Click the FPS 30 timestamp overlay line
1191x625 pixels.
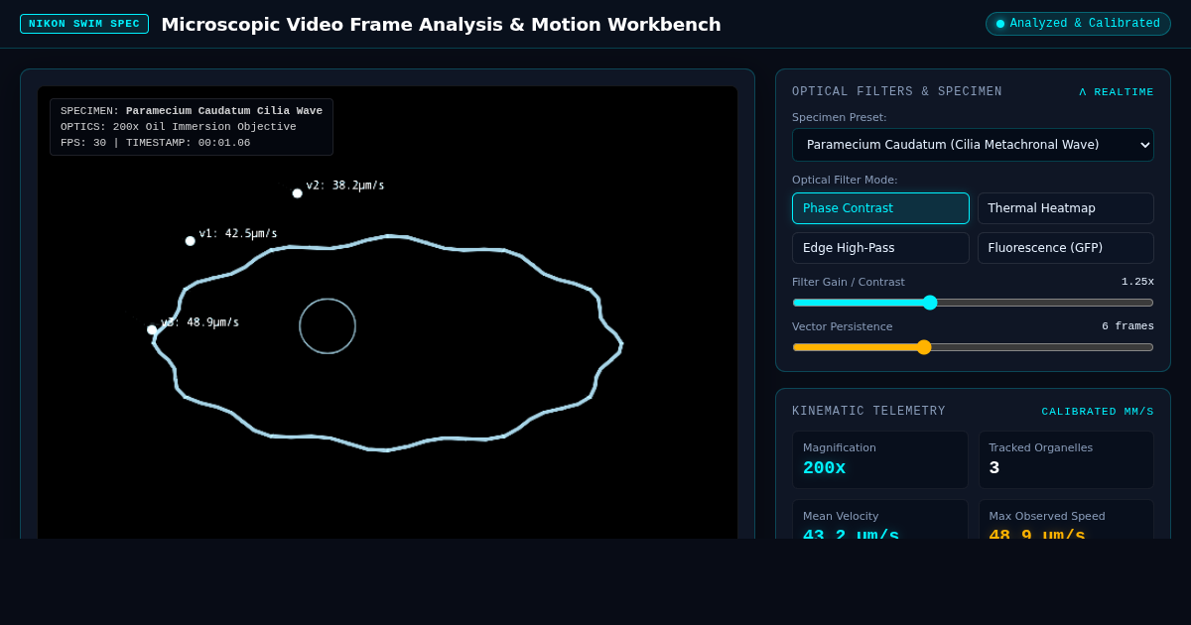156,143
